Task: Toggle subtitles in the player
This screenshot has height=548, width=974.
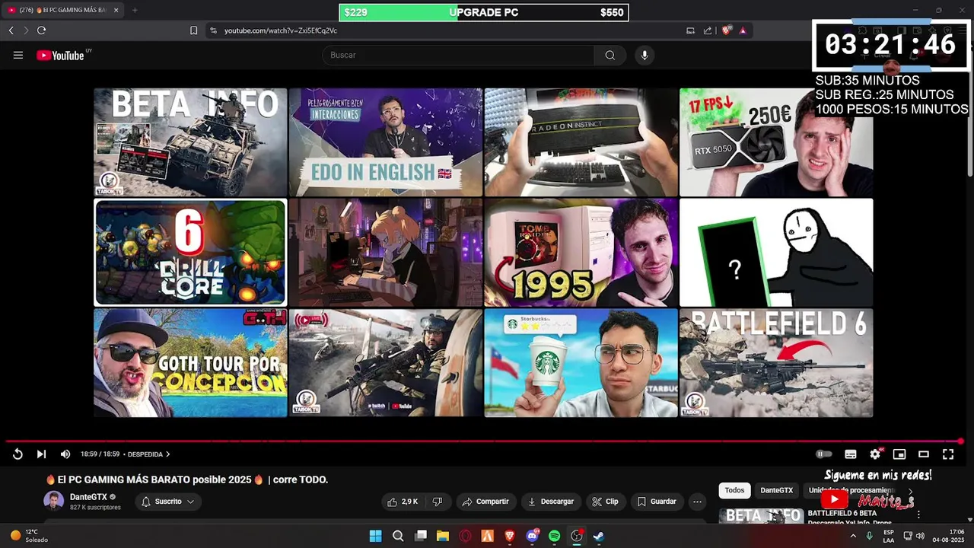Action: pos(851,454)
